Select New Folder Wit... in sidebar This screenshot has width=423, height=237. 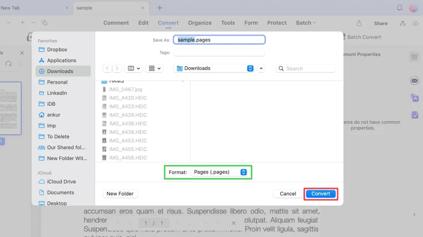63,158
